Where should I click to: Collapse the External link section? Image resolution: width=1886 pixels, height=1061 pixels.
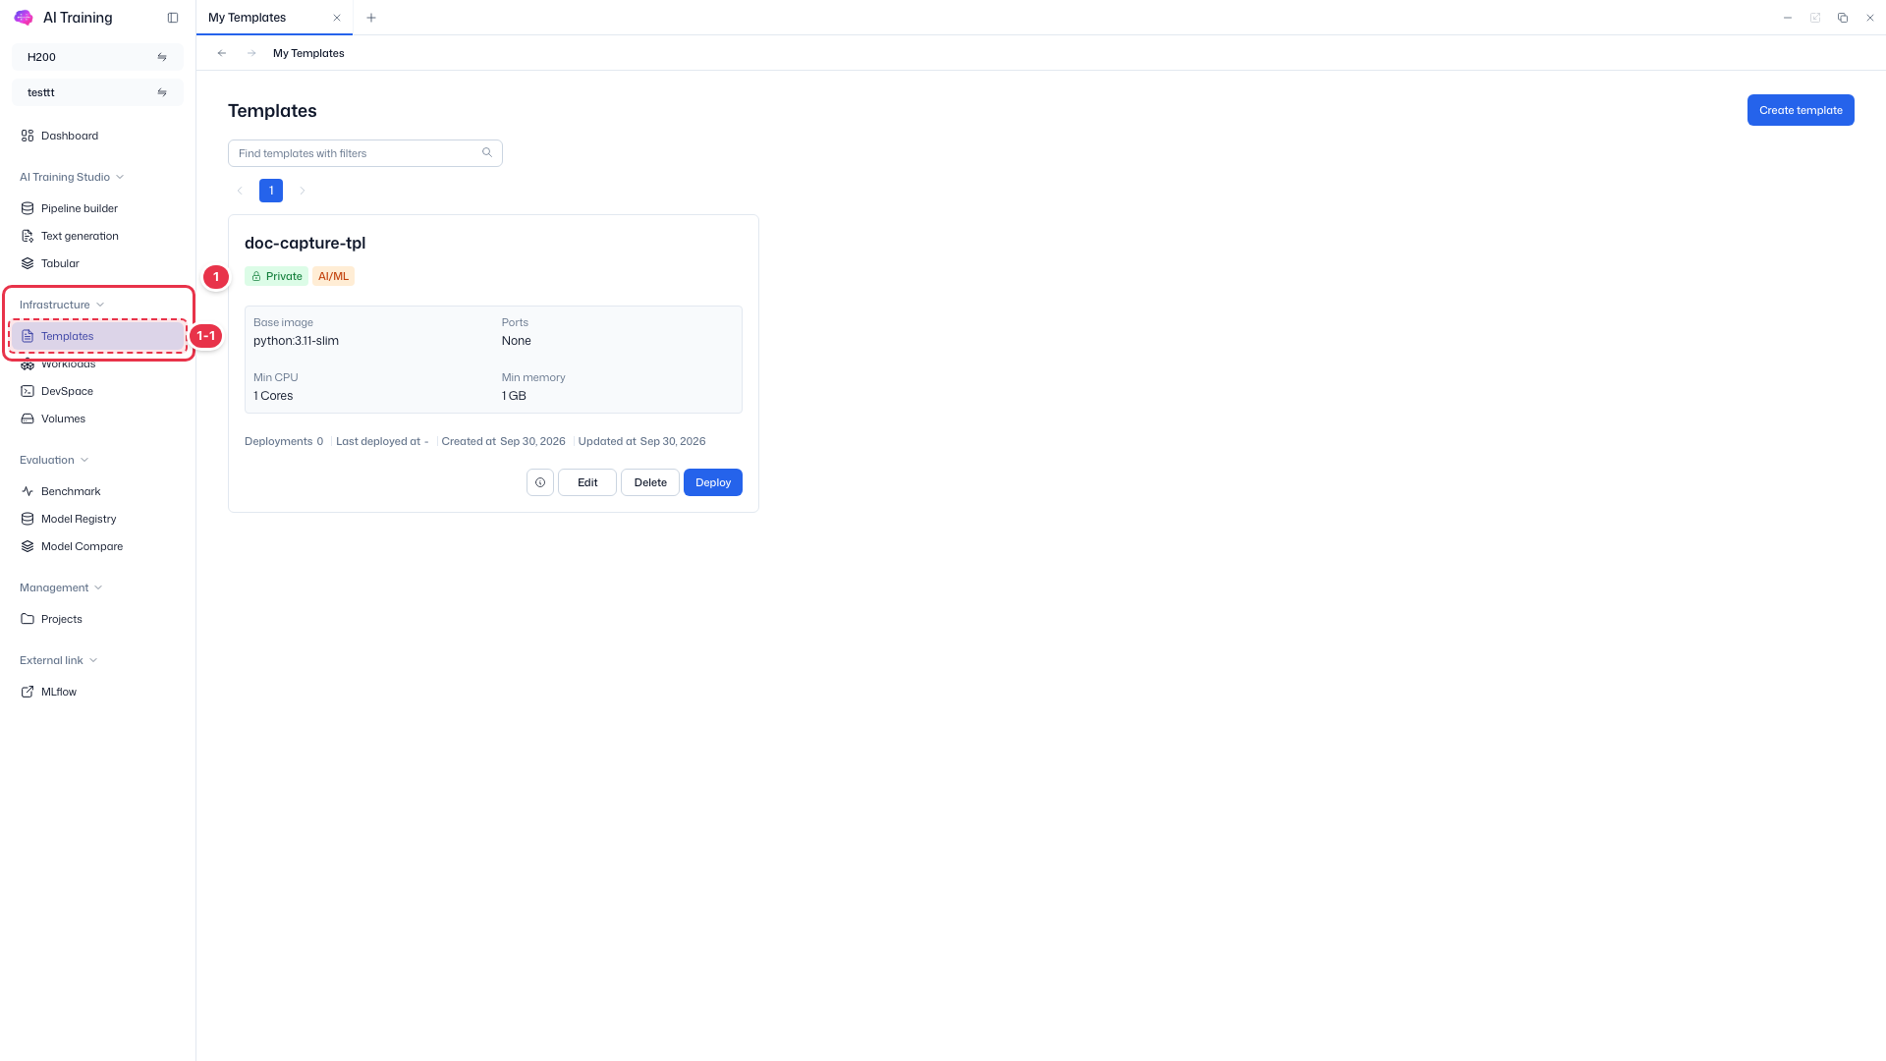[x=59, y=660]
